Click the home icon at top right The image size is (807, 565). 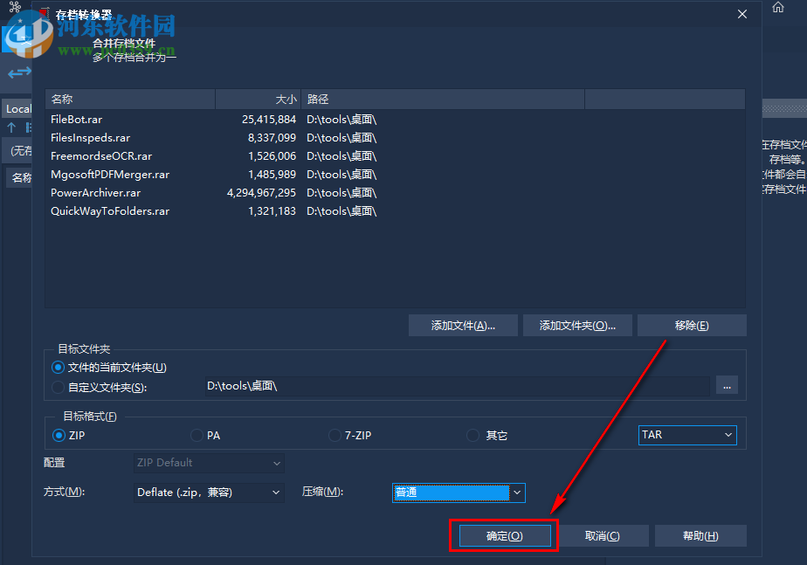click(777, 8)
